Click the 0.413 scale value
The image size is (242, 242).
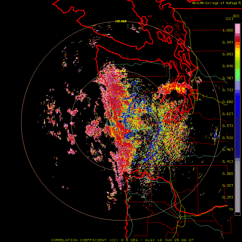(x=228, y=162)
